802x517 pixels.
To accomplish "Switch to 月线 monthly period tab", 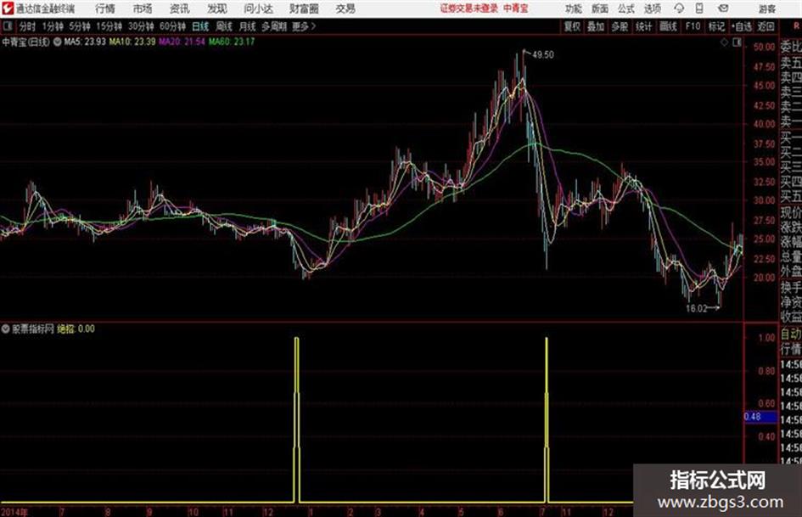I will click(x=248, y=26).
